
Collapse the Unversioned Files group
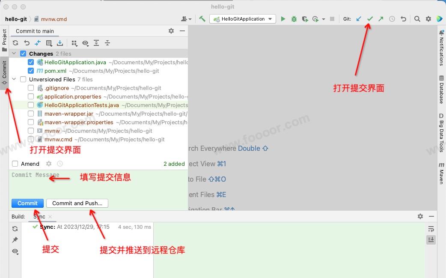pyautogui.click(x=14, y=79)
